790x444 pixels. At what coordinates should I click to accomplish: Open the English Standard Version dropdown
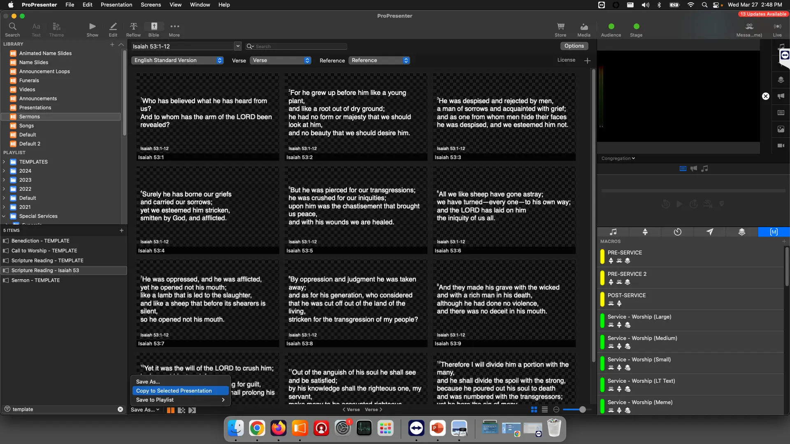pyautogui.click(x=177, y=60)
